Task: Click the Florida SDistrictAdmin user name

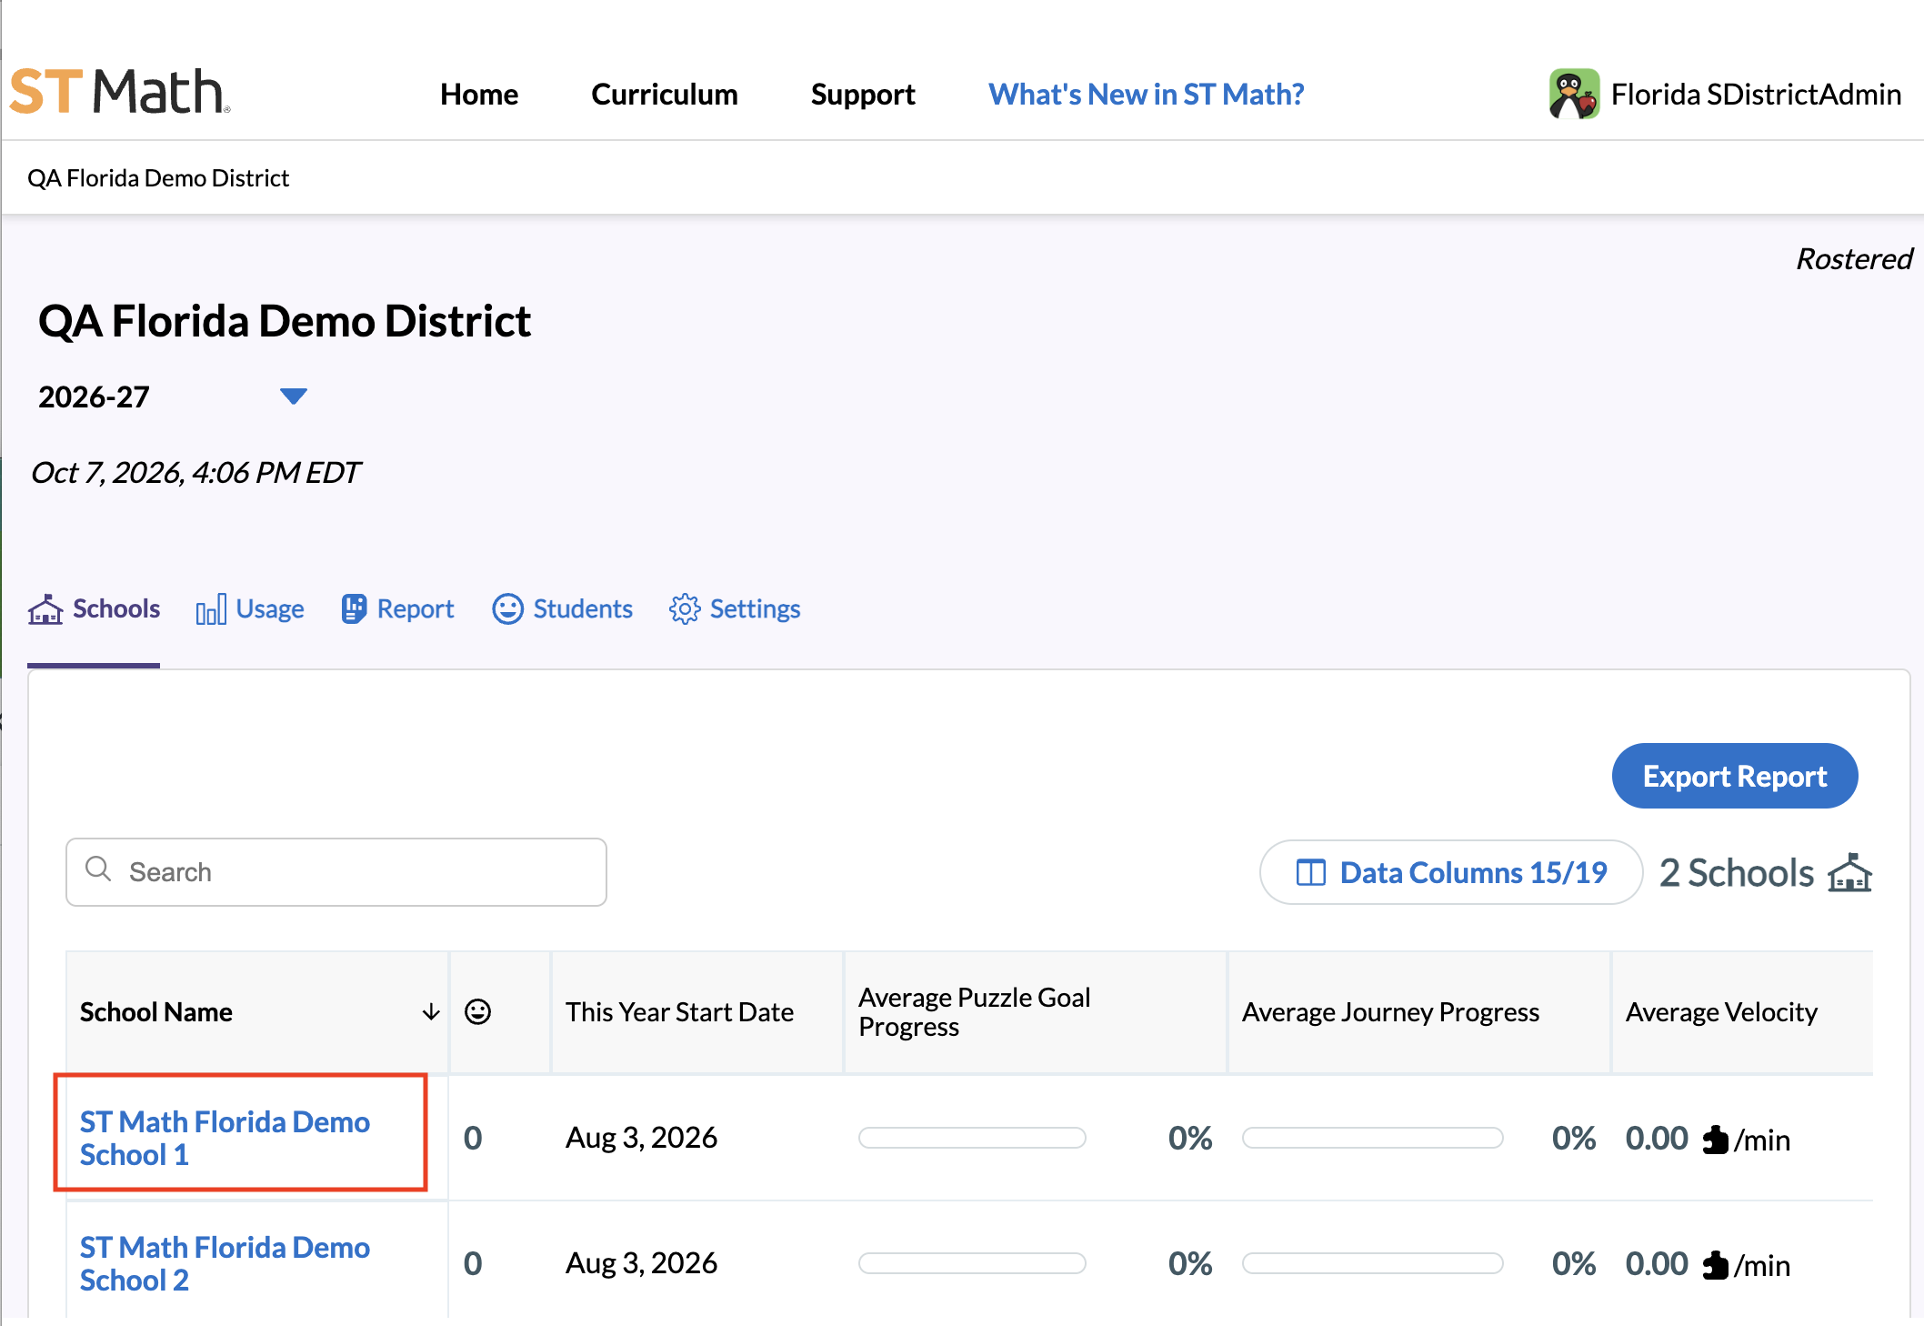Action: (1756, 95)
